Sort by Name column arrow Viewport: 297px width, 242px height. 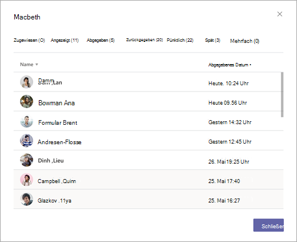(37, 65)
